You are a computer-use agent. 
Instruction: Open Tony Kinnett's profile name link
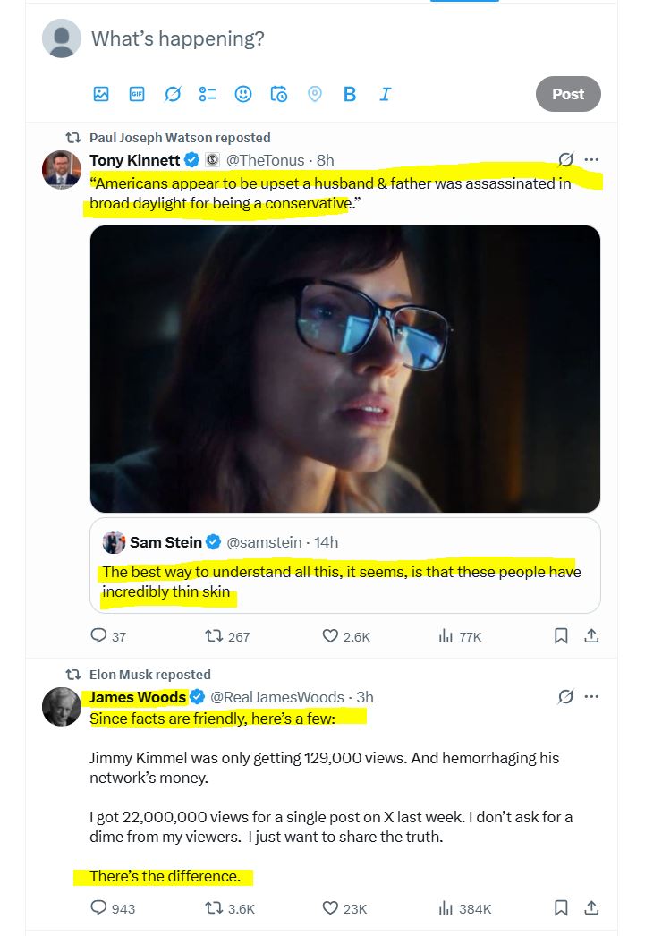[x=134, y=160]
